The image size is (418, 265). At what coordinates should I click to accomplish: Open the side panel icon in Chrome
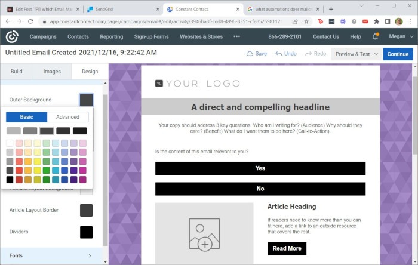click(388, 21)
